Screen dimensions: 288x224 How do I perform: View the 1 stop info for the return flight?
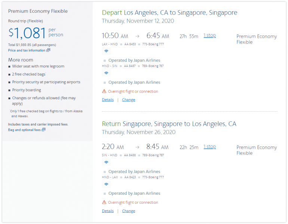[x=209, y=147]
